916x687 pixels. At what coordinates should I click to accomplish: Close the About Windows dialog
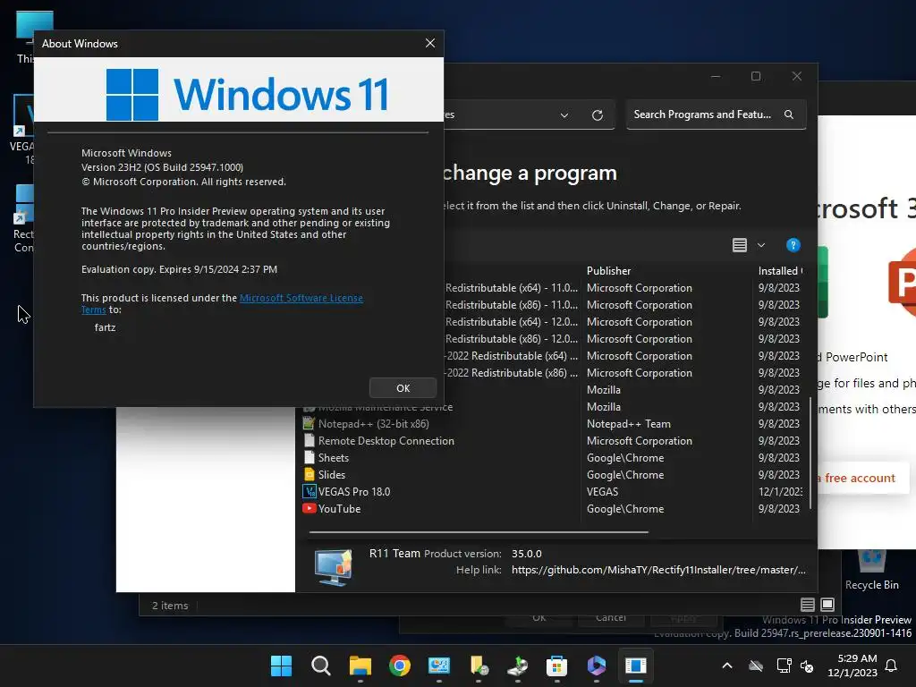point(430,43)
